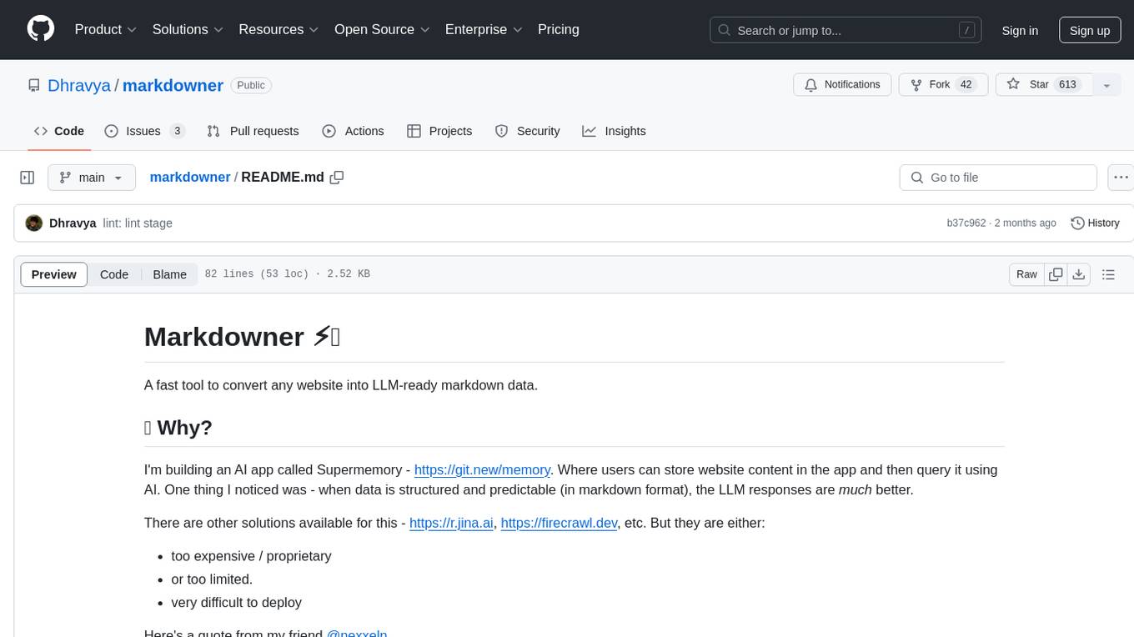This screenshot has width=1134, height=637.
Task: Open the markdowner repository title link
Action: 173,85
